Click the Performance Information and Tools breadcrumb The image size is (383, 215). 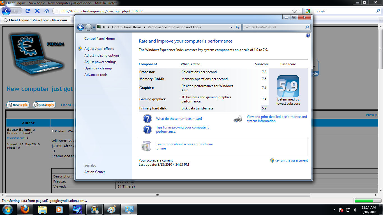(x=174, y=27)
